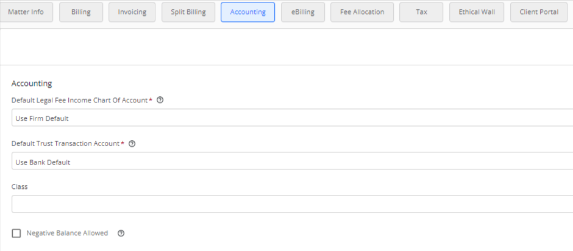Image resolution: width=573 pixels, height=251 pixels.
Task: Select the Split Billing tab
Action: (188, 12)
